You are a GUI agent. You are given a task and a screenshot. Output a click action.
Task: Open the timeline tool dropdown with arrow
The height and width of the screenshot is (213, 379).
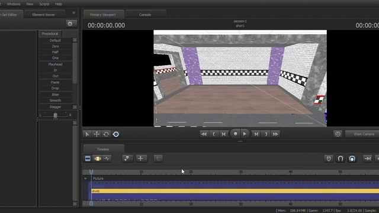pyautogui.click(x=127, y=159)
